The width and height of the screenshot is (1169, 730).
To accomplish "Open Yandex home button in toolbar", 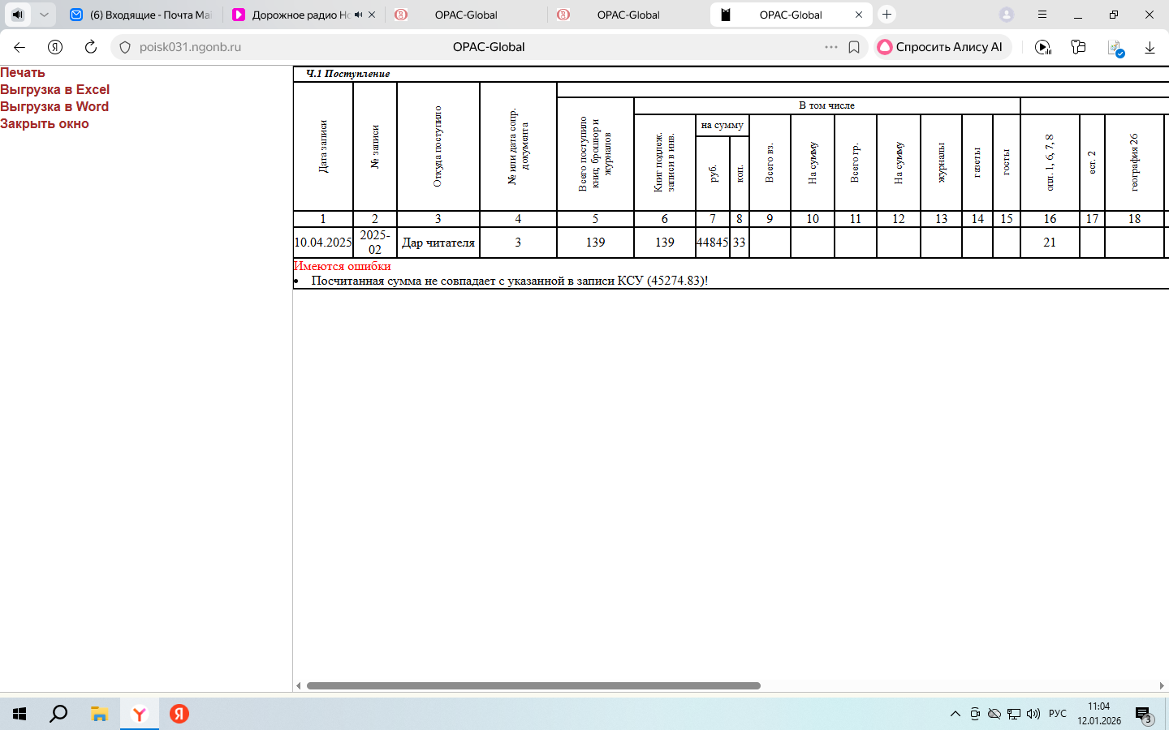I will click(55, 47).
